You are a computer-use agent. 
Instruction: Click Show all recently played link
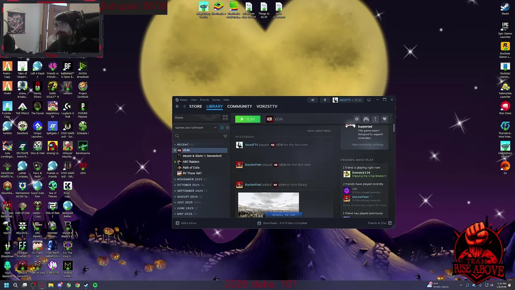click(x=365, y=205)
